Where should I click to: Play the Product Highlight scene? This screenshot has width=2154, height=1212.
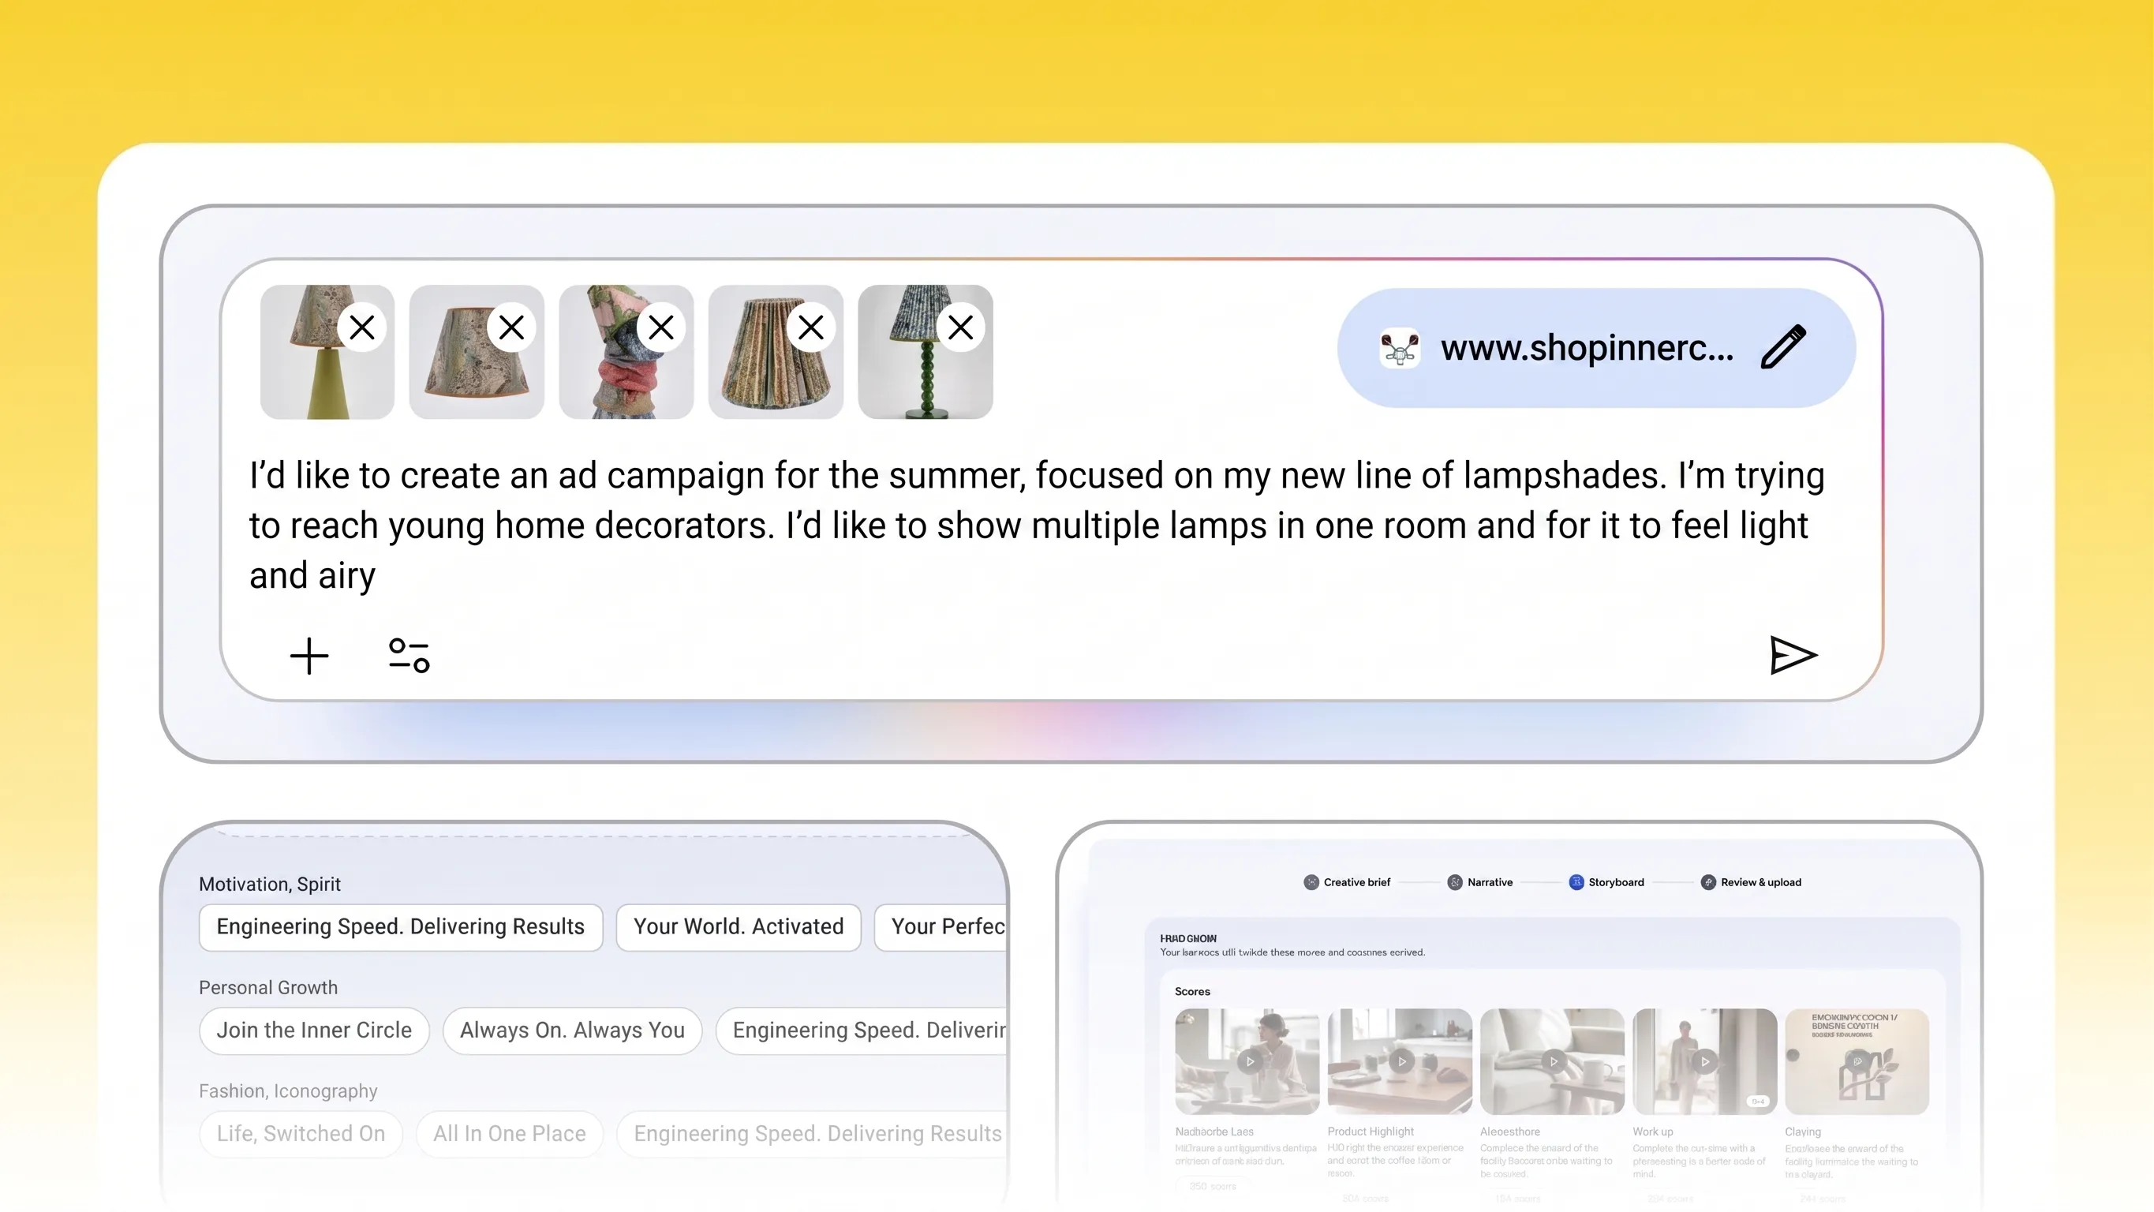click(x=1402, y=1061)
